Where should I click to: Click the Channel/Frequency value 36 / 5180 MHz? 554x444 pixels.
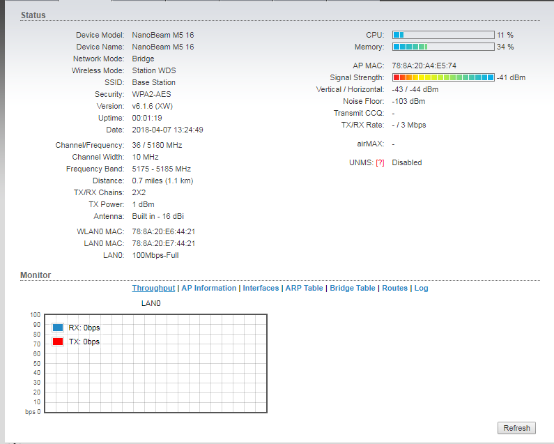157,145
